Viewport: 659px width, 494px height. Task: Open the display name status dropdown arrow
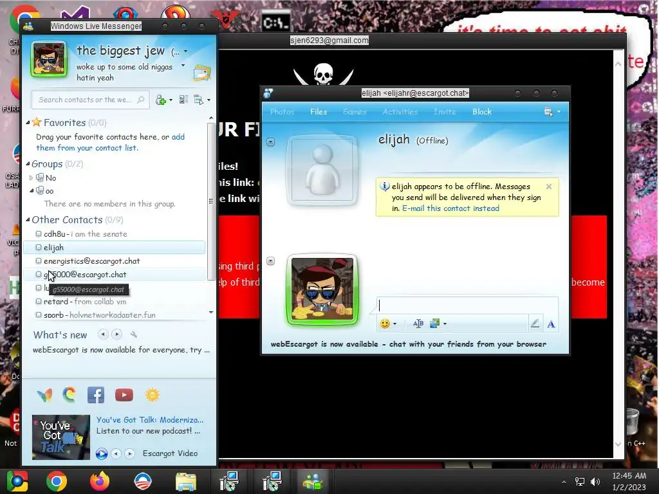pyautogui.click(x=185, y=51)
